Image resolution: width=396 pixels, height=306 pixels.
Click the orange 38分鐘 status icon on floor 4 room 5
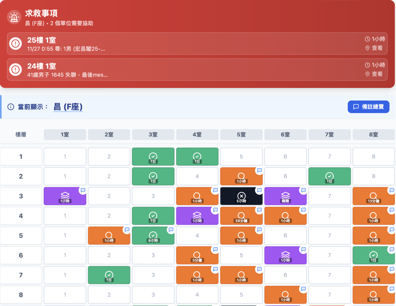(241, 216)
